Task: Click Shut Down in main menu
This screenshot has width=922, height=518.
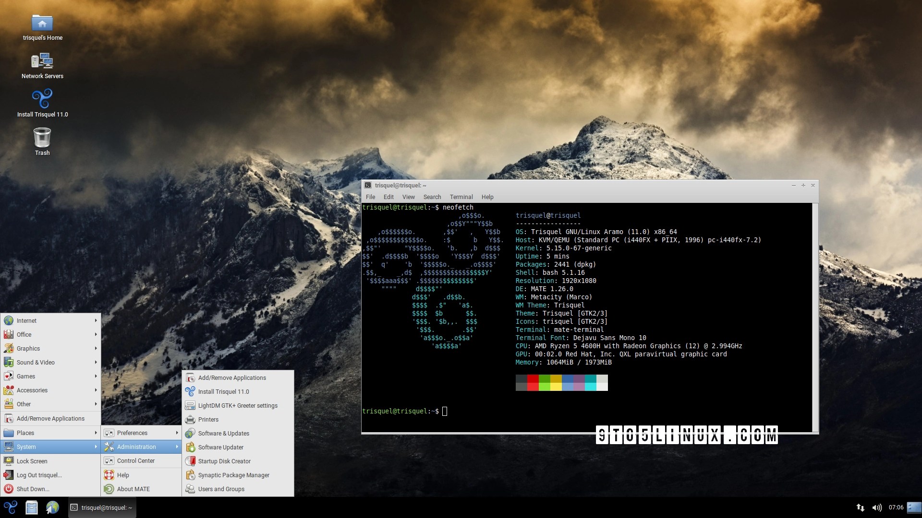Action: point(33,489)
